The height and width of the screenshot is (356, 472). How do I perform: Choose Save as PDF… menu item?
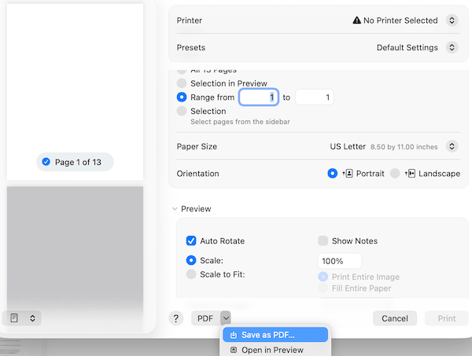(275, 335)
